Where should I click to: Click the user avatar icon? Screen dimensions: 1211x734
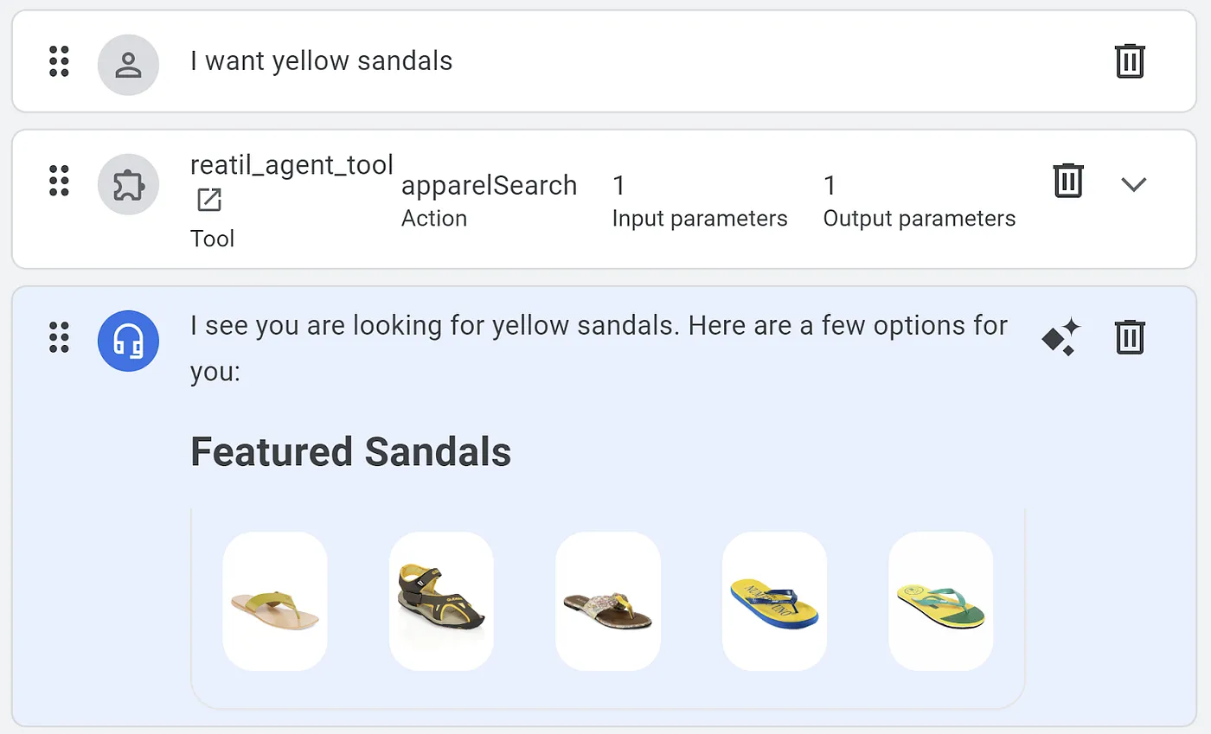(x=128, y=64)
